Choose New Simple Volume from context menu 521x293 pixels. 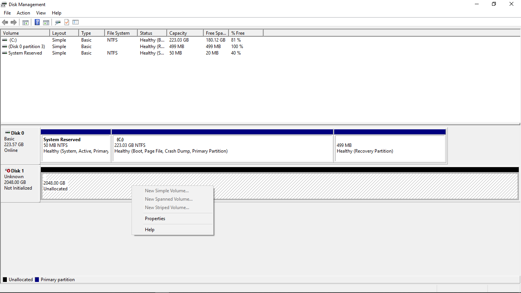coord(167,190)
